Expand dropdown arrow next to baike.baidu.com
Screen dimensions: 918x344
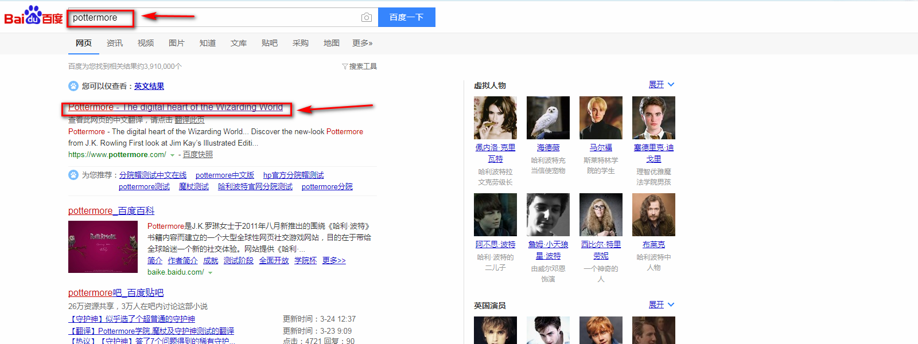coord(210,273)
